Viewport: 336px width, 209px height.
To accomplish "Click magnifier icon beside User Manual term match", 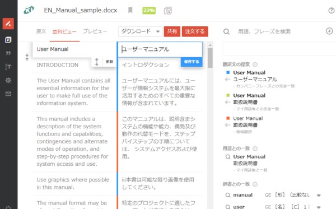I will click(x=228, y=157).
